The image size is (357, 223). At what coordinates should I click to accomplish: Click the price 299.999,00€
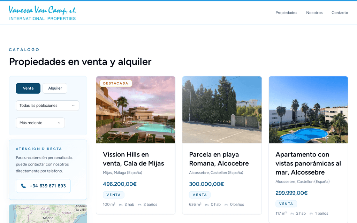pos(291,193)
